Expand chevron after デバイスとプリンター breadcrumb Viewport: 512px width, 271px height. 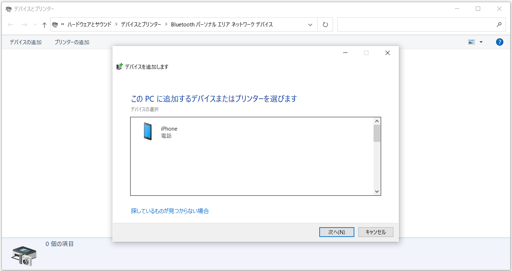166,25
